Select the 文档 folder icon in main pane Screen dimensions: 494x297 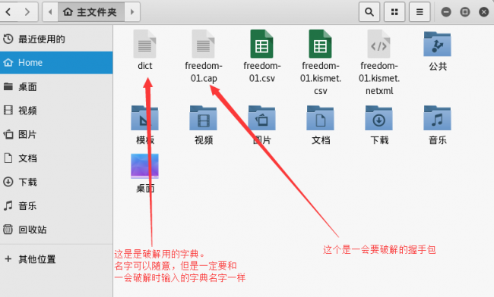tap(321, 117)
